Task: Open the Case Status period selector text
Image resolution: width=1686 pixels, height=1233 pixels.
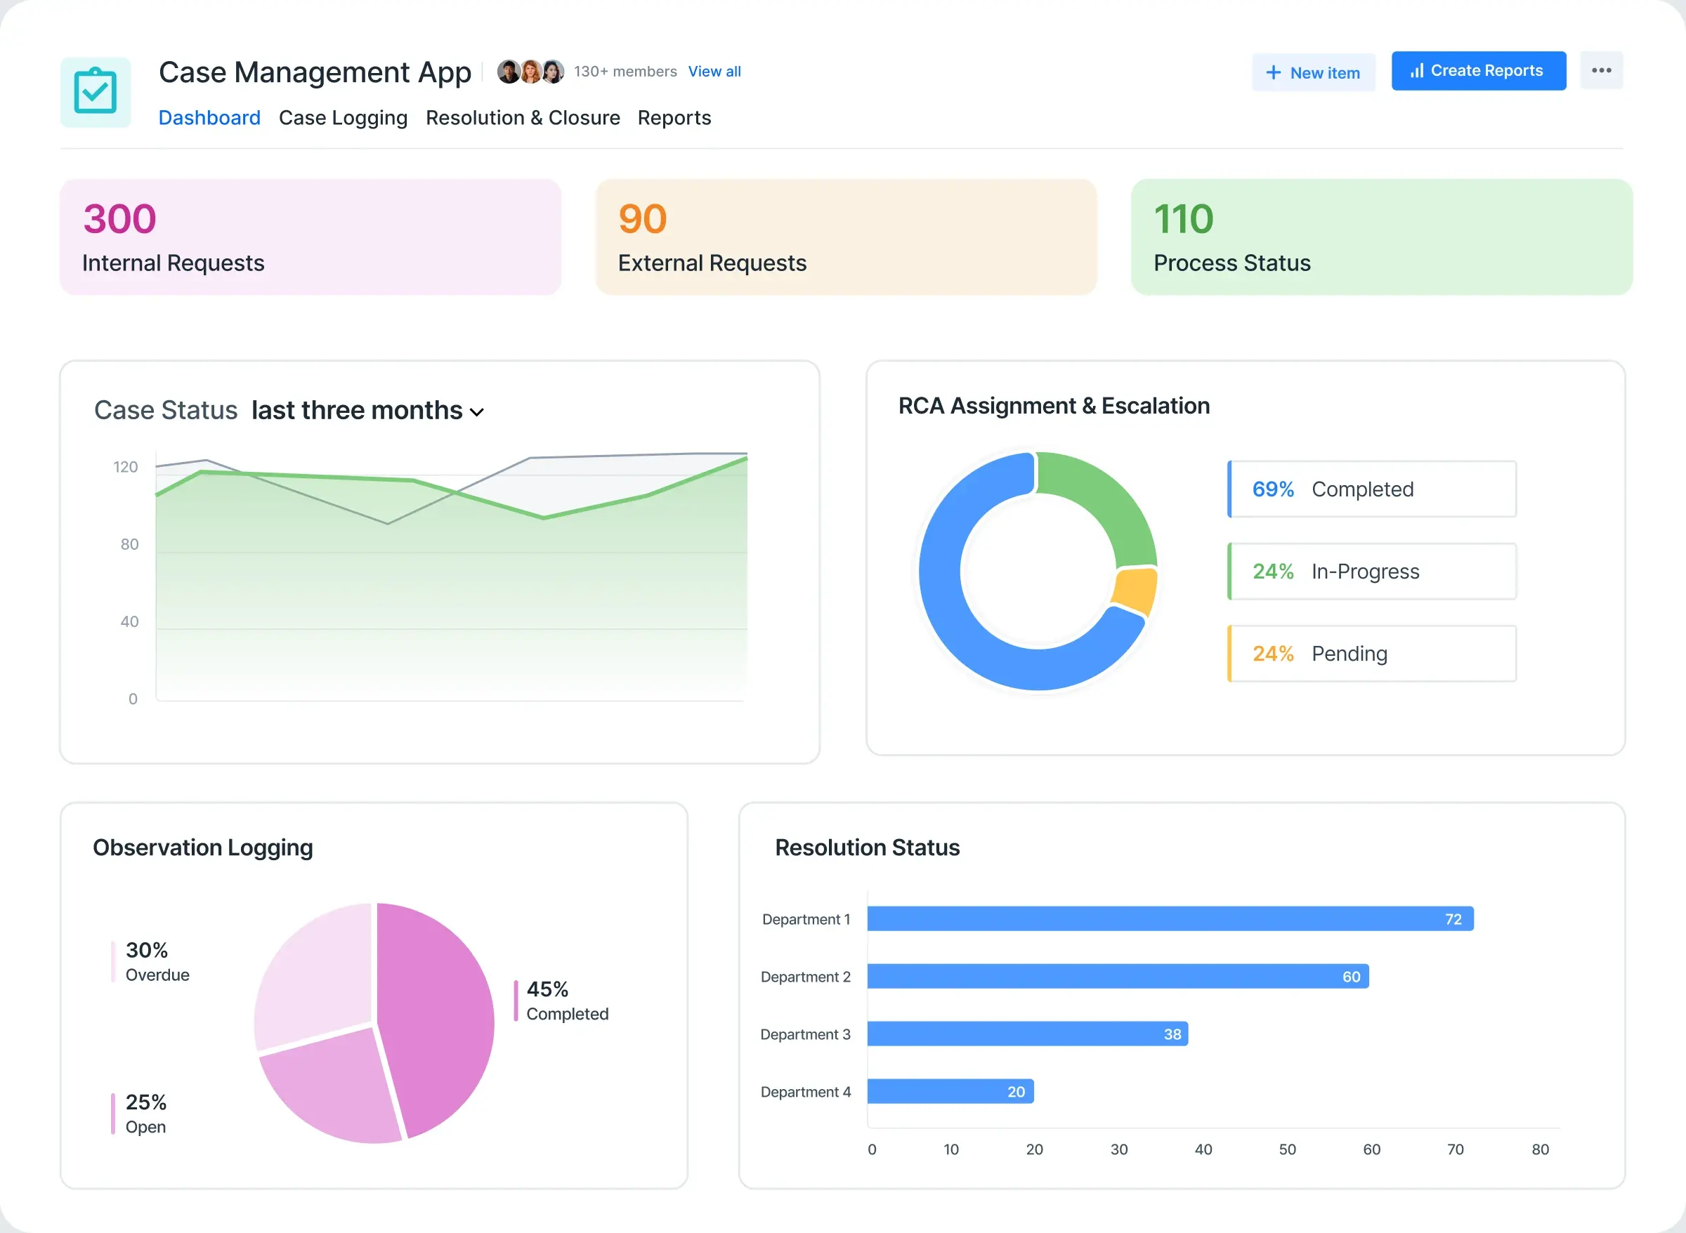Action: coord(357,411)
